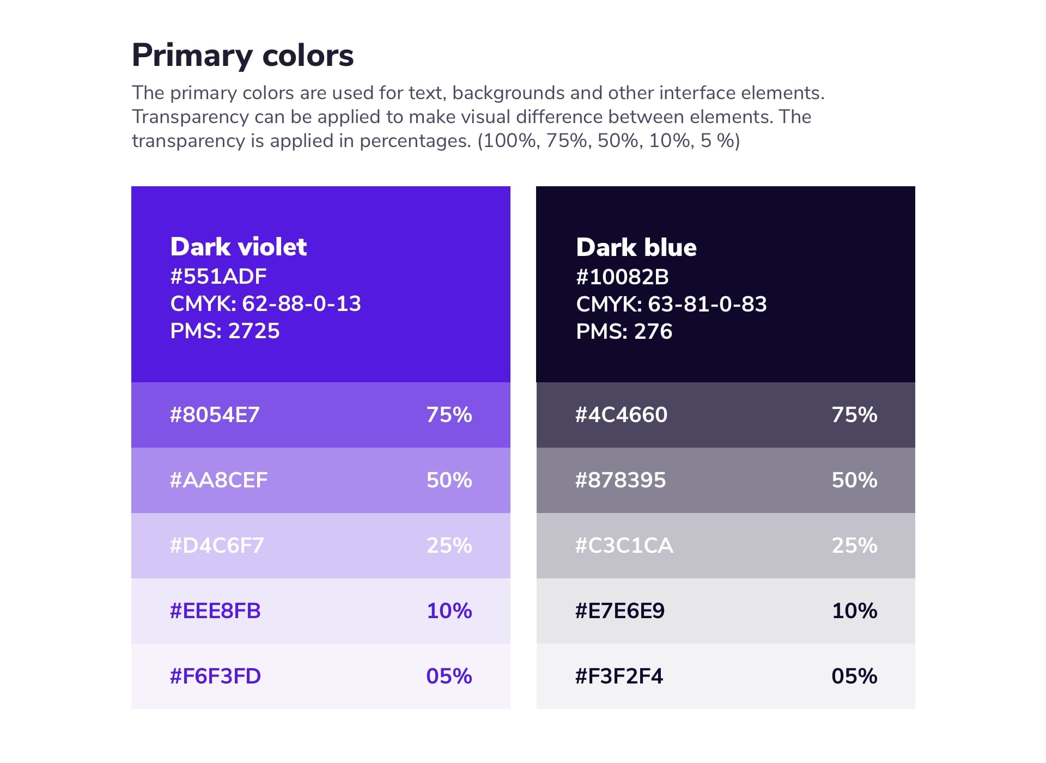Click the PMS: 2725 label
The width and height of the screenshot is (1046, 763).
click(x=224, y=331)
